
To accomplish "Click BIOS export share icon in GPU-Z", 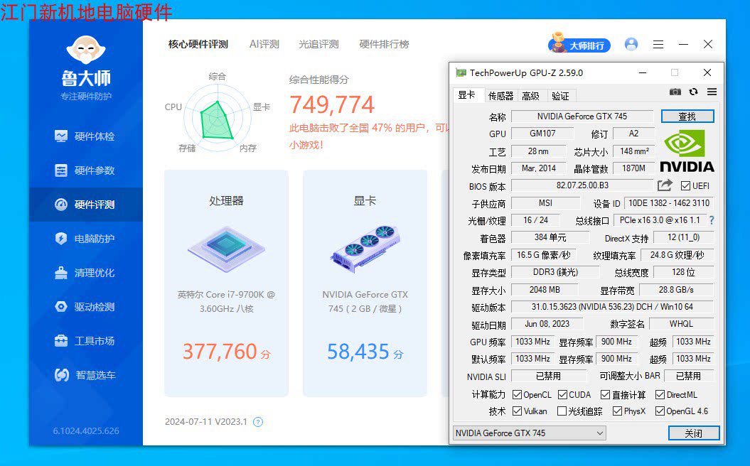I will [x=665, y=185].
